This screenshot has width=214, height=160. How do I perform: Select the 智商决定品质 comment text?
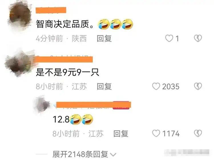[65, 24]
